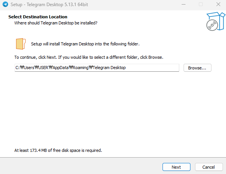Click the Telegram logo in title bar
The width and height of the screenshot is (226, 174).
(x=5, y=4)
